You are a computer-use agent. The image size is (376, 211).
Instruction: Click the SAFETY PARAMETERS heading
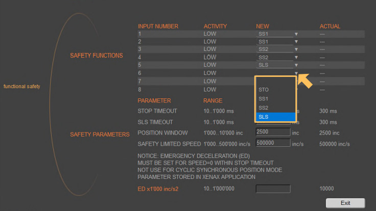tap(99, 135)
